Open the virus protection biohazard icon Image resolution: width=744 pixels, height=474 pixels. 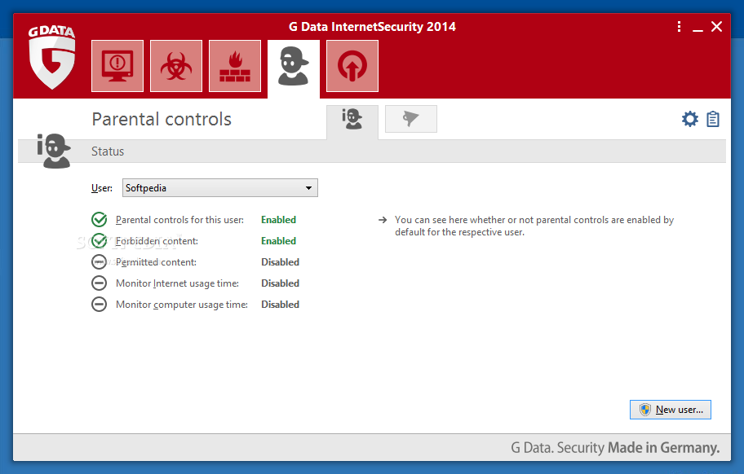[x=176, y=66]
